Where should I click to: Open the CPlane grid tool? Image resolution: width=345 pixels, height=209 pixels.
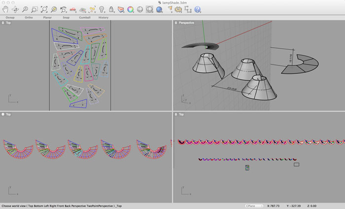(x=82, y=9)
